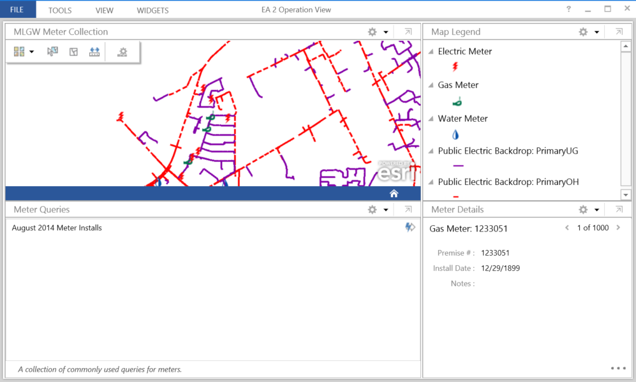The width and height of the screenshot is (636, 382).
Task: Click the Meter Details panel title
Action: coord(457,210)
